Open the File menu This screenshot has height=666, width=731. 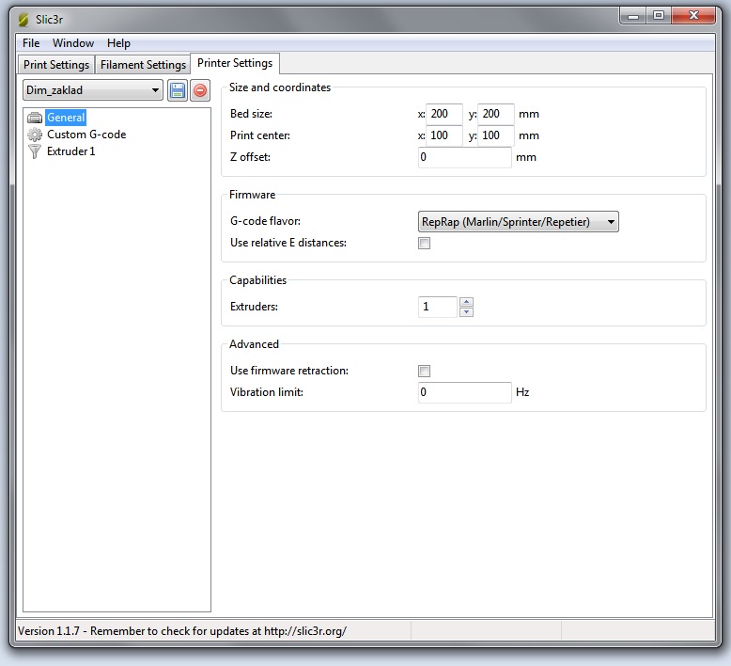pyautogui.click(x=31, y=43)
